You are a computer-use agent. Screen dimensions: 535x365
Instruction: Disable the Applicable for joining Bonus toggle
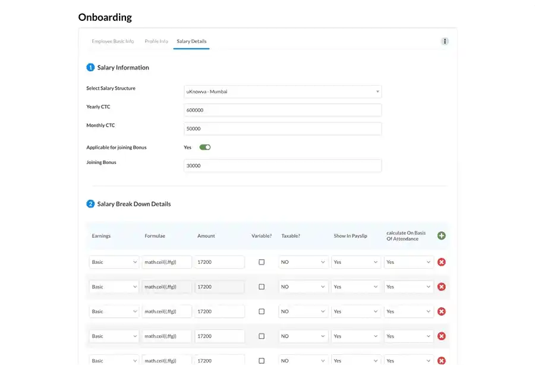tap(205, 147)
